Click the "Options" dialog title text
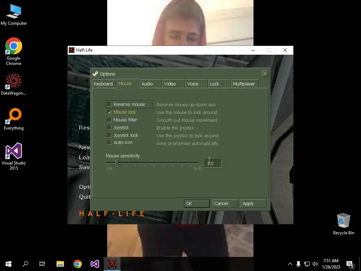This screenshot has height=271, width=361. (107, 74)
